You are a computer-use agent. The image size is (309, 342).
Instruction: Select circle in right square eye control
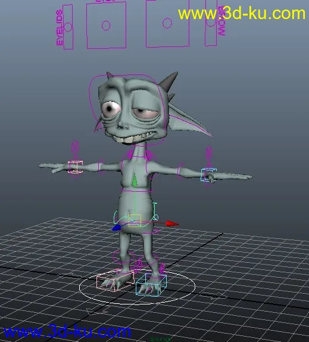[x=167, y=23]
